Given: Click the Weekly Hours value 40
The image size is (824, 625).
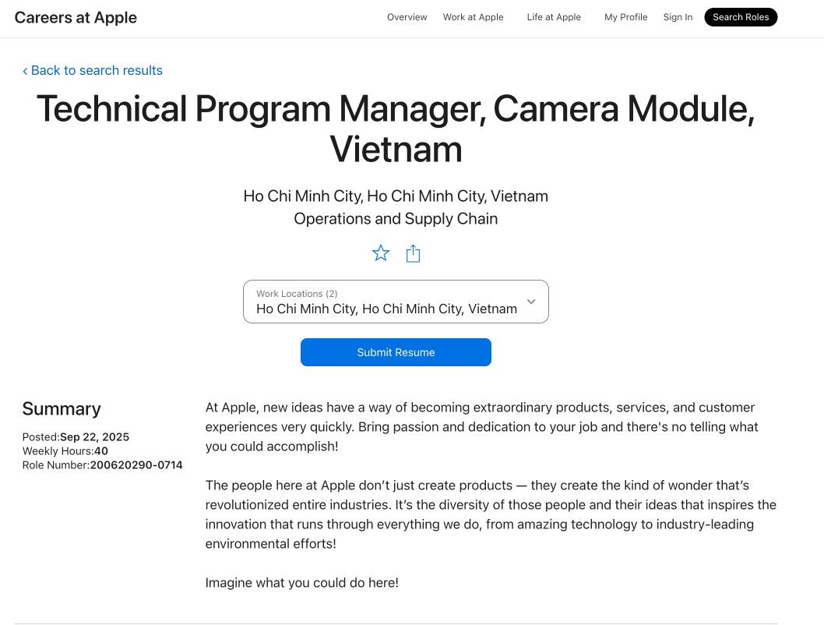Looking at the screenshot, I should pyautogui.click(x=101, y=451).
